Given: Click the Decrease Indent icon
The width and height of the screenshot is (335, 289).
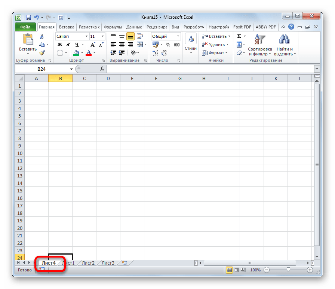Looking at the screenshot, I should [x=113, y=53].
